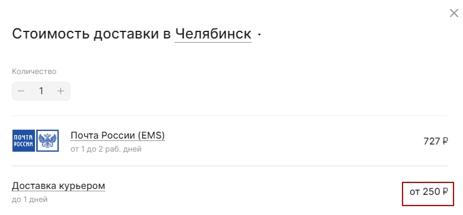Click the (EMS) part of postal link
Viewport: 463px width, 215px height.
tap(151, 136)
